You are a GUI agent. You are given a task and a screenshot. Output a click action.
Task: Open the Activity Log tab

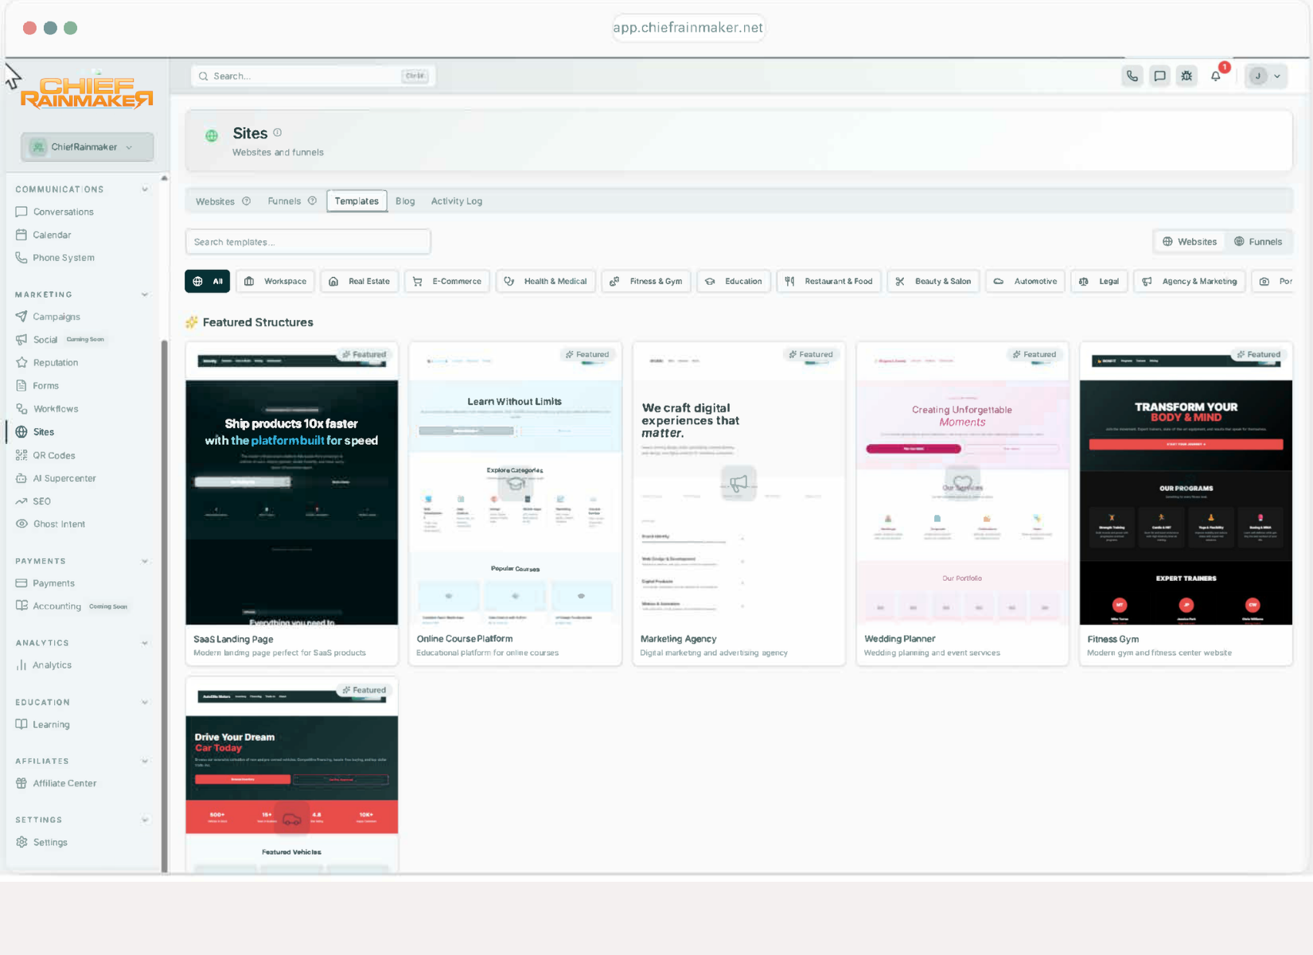tap(457, 201)
